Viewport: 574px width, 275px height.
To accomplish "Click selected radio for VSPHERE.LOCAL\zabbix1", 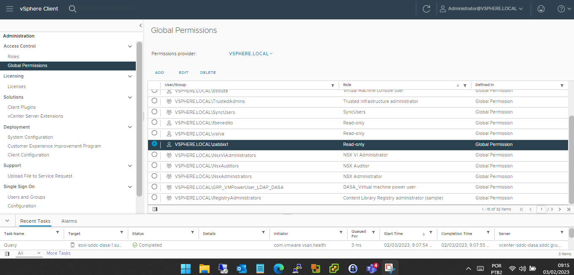I will point(154,144).
